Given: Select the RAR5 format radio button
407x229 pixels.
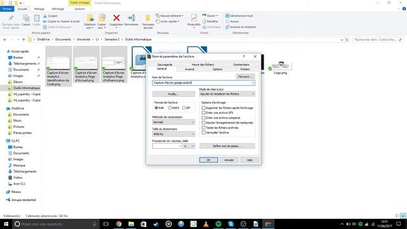Looking at the screenshot, I should pos(170,108).
